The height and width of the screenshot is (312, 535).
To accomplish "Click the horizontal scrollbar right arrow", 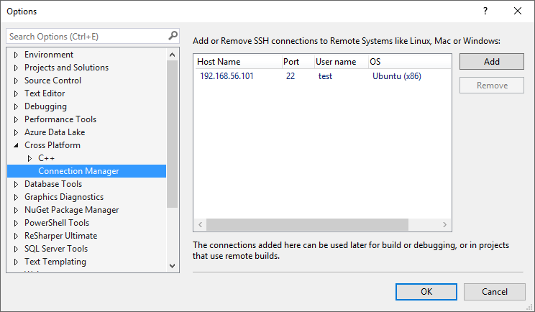I will tap(446, 224).
